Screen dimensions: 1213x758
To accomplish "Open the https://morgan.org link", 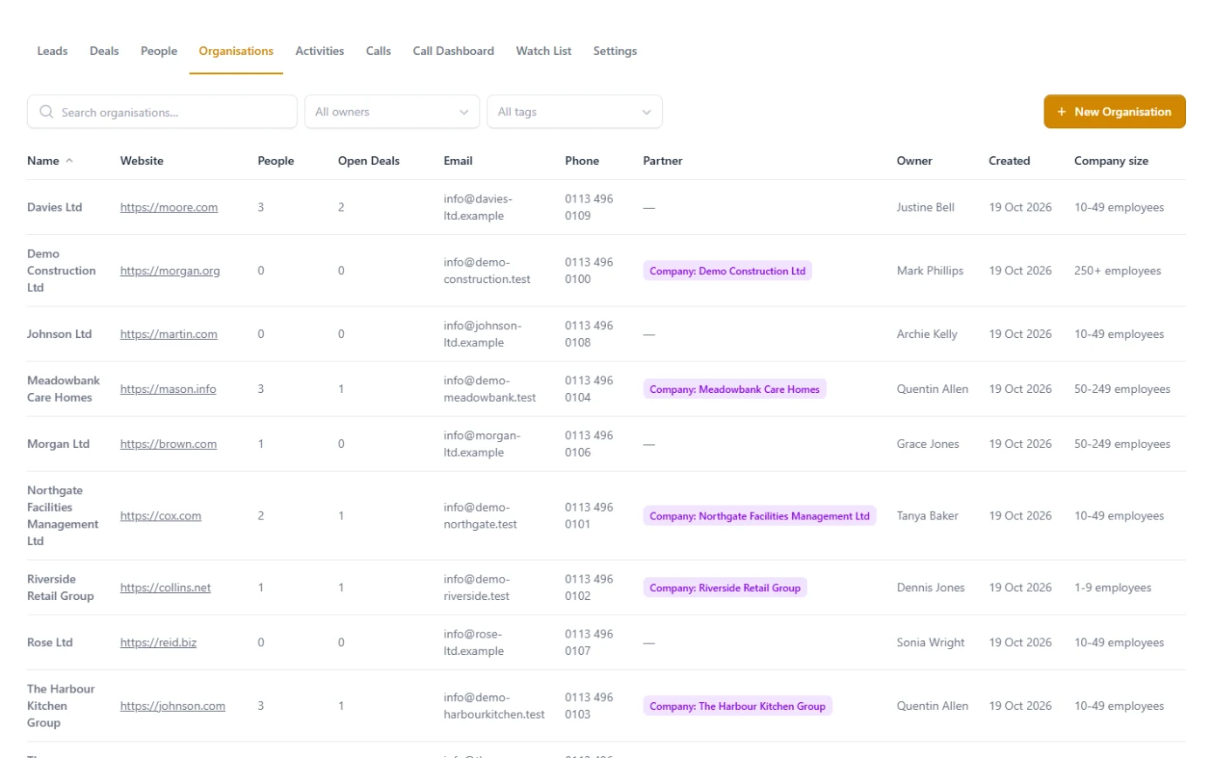I will pos(170,271).
